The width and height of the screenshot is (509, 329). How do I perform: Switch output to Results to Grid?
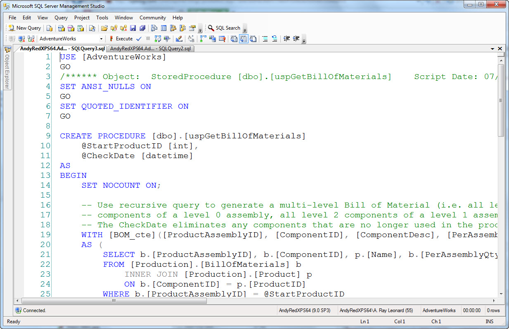pos(244,39)
